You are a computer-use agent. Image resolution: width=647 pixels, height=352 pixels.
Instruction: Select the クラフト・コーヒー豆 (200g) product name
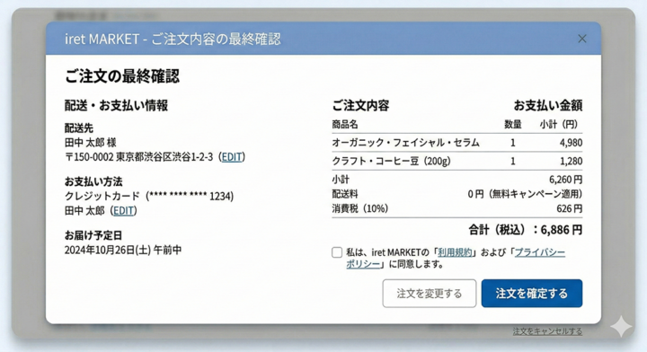(391, 161)
